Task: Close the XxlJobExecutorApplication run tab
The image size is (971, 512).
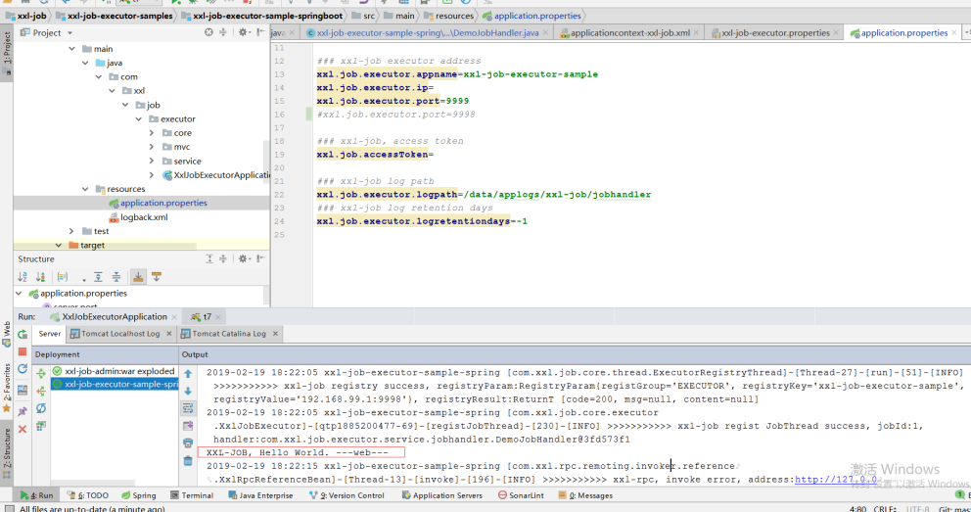Action: tap(174, 317)
